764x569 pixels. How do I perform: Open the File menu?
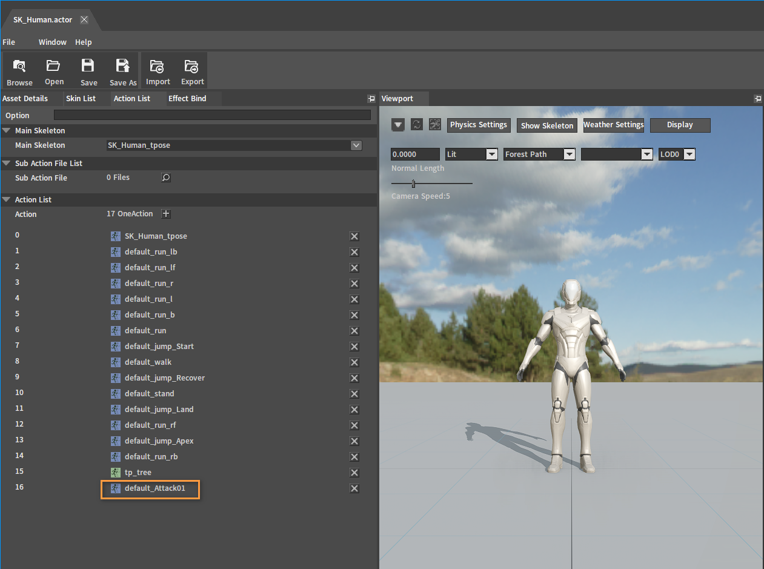click(9, 42)
